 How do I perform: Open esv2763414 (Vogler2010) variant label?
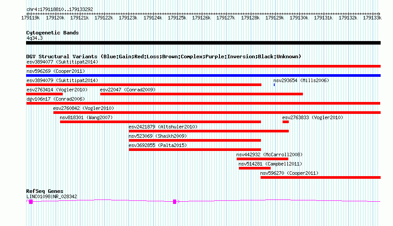tap(57, 90)
